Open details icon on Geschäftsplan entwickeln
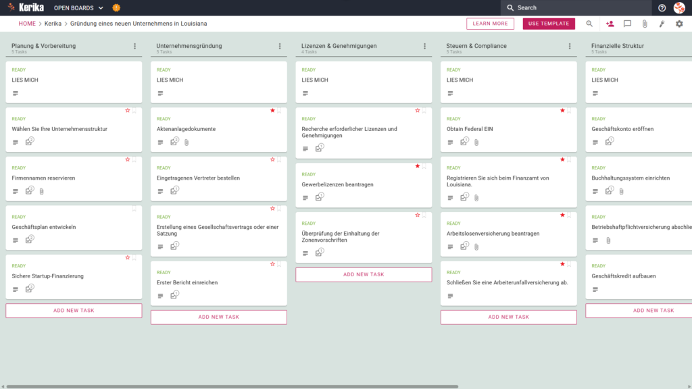The height and width of the screenshot is (389, 692). tap(16, 240)
